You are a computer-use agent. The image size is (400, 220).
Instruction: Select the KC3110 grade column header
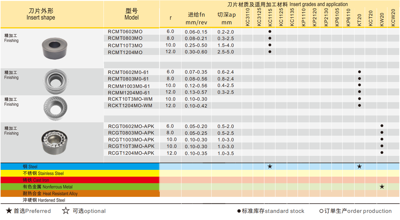[x=247, y=16]
